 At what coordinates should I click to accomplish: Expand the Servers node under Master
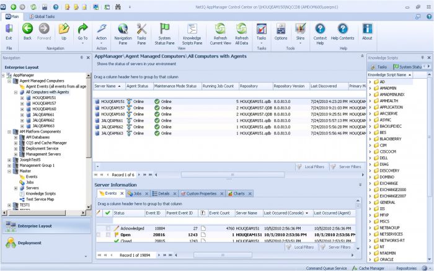[x=15, y=188]
